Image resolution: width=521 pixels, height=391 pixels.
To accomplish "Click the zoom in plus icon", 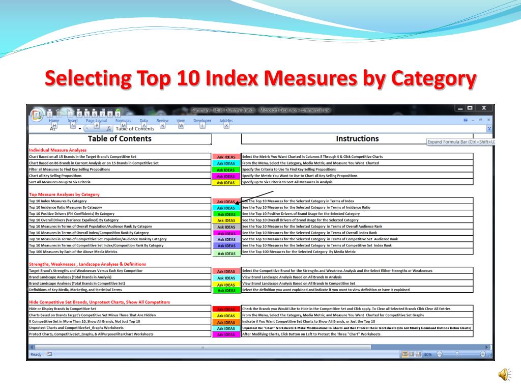I will 483,354.
